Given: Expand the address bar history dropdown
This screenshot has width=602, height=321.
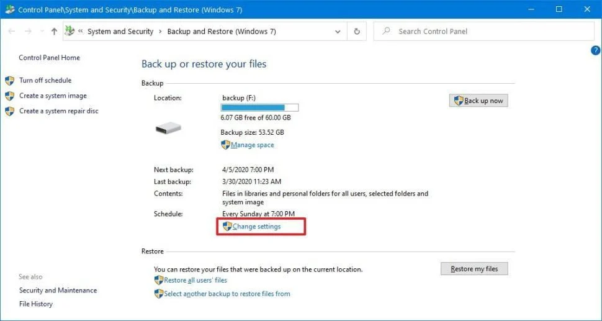Looking at the screenshot, I should [x=338, y=31].
